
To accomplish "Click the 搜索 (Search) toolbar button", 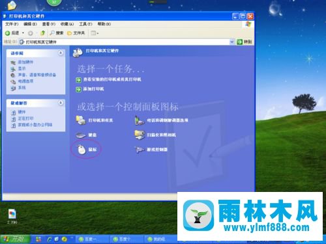I will (x=57, y=33).
